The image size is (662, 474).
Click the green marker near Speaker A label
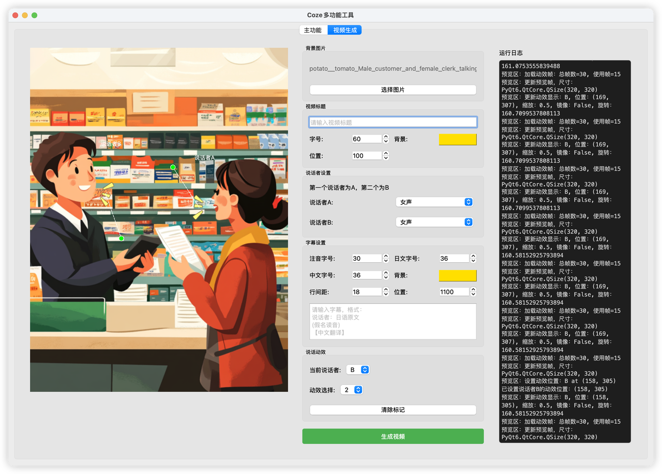click(x=173, y=167)
